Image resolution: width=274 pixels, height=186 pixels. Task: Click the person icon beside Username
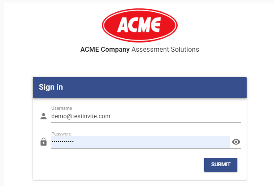pyautogui.click(x=43, y=116)
